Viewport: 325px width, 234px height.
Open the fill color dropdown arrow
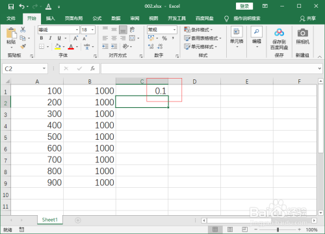pos(64,47)
